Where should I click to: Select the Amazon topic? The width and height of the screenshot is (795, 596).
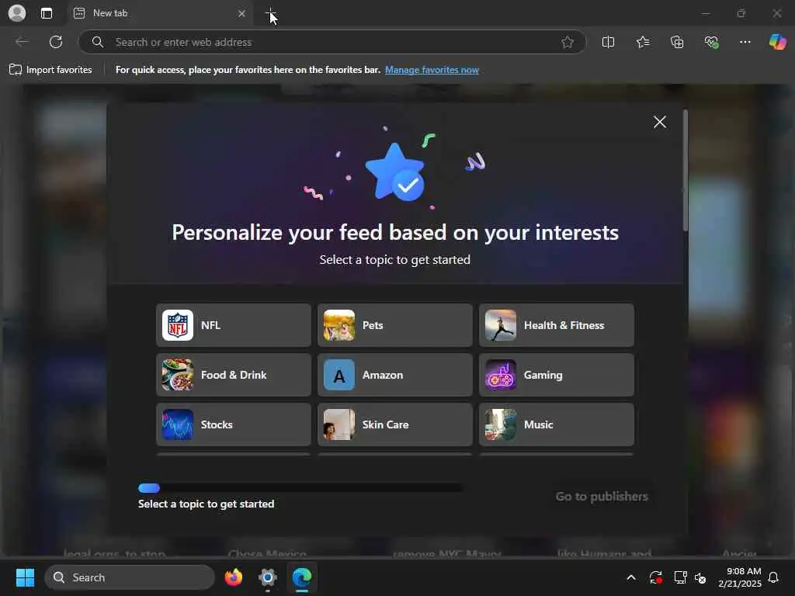(x=395, y=375)
